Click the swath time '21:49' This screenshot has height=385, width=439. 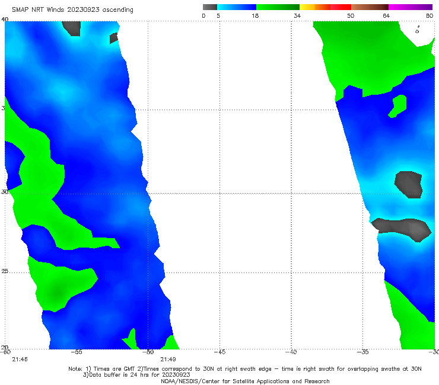(x=168, y=360)
